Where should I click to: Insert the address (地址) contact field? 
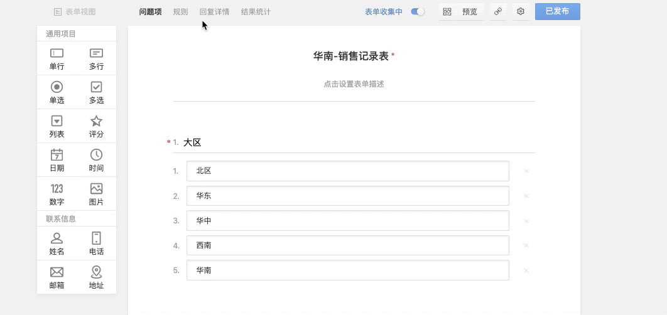pos(96,277)
